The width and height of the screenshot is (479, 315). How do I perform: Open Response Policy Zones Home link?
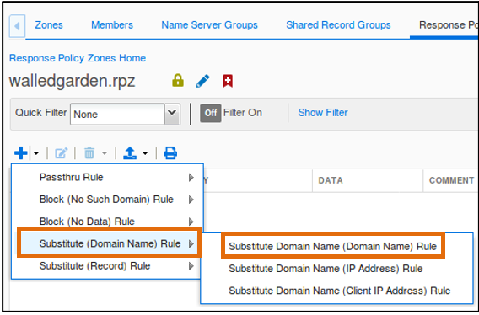point(78,58)
